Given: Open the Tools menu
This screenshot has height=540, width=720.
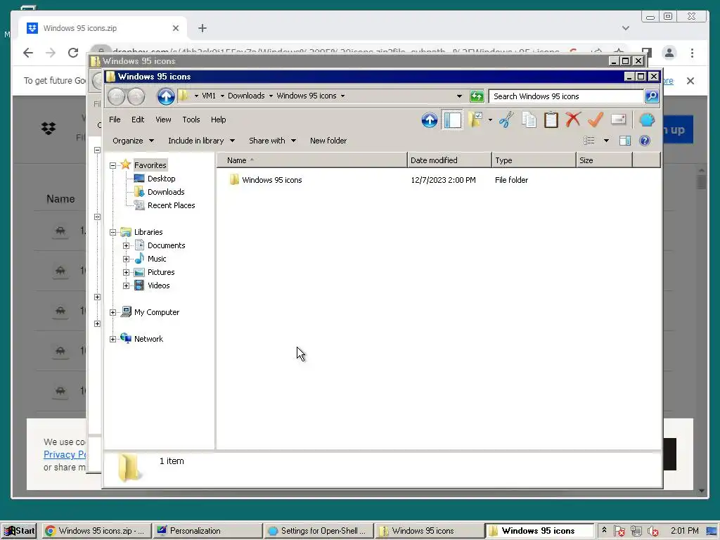Looking at the screenshot, I should pyautogui.click(x=191, y=120).
